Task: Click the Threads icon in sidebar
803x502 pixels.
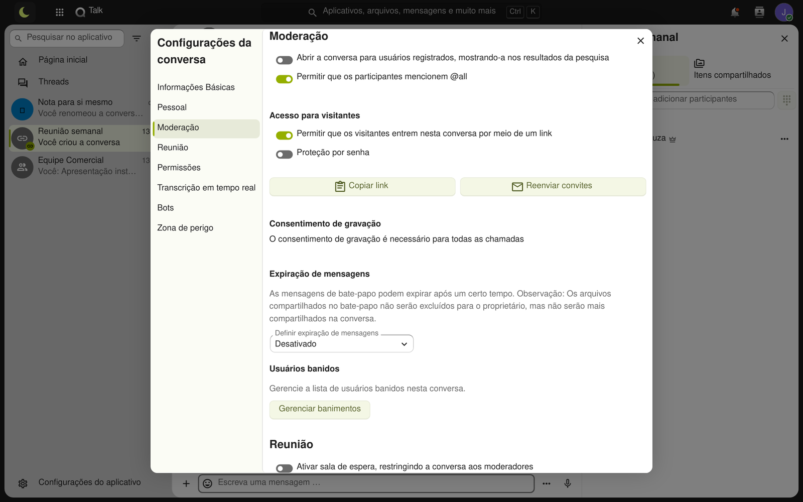Action: 23,82
